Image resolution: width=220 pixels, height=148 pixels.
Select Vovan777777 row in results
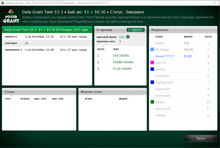click(183, 56)
